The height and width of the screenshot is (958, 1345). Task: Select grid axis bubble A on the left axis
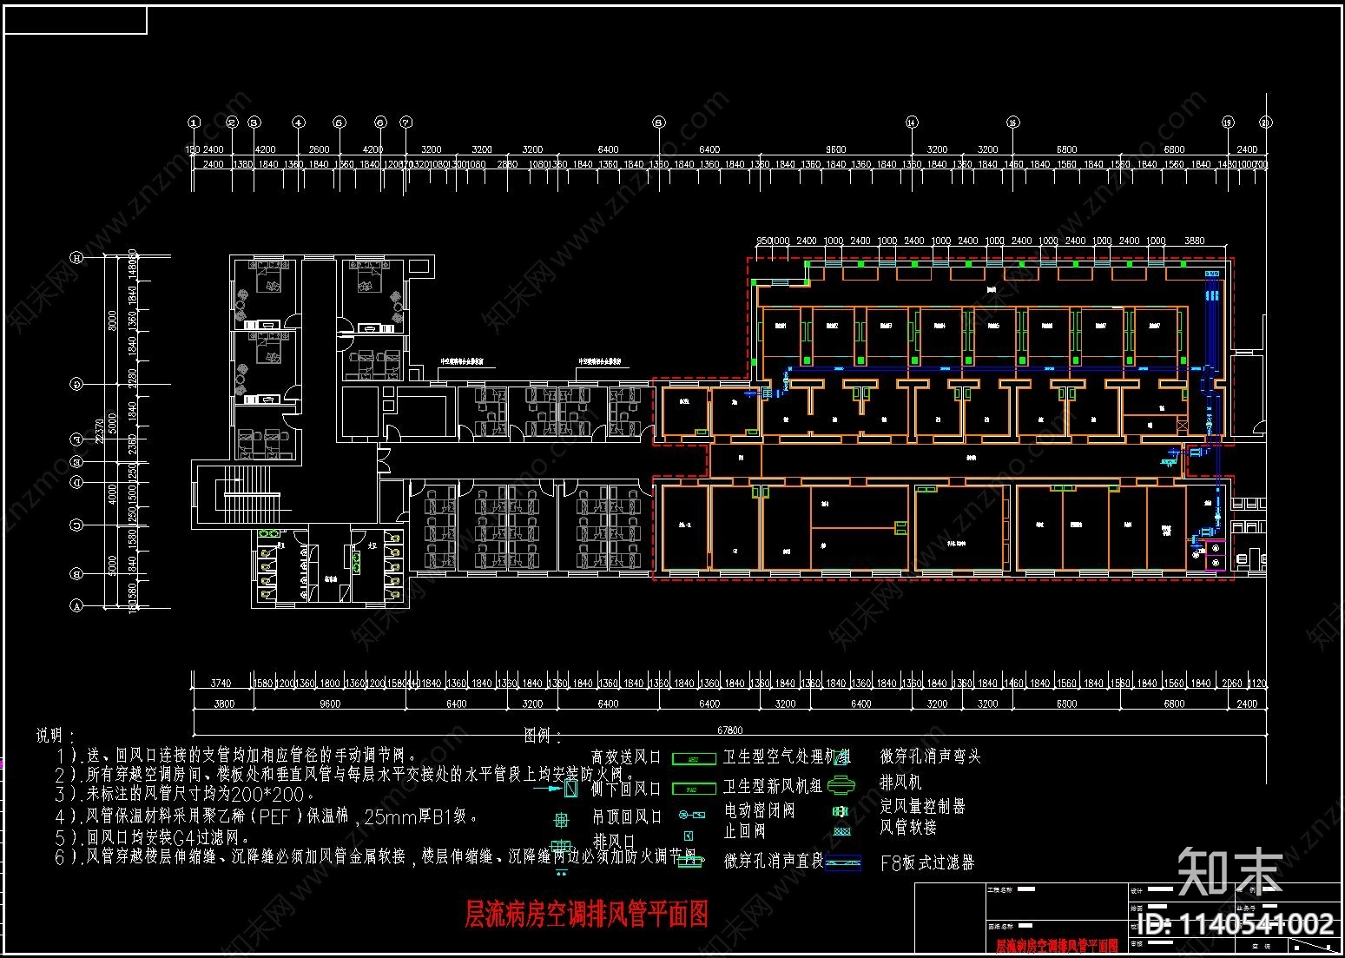click(x=76, y=606)
